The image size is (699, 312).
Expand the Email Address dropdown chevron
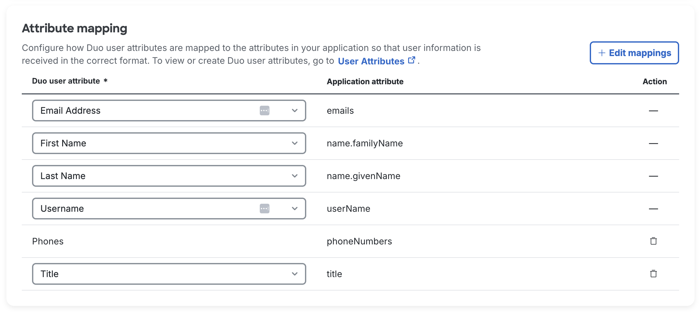(x=295, y=111)
